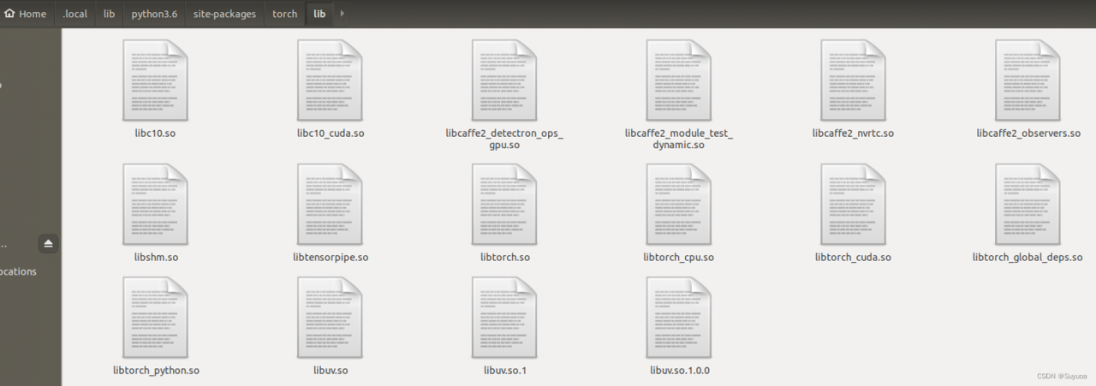Screen dimensions: 1096x386
Task: Click the libtorch_cuda.so filename label
Action: tap(853, 257)
